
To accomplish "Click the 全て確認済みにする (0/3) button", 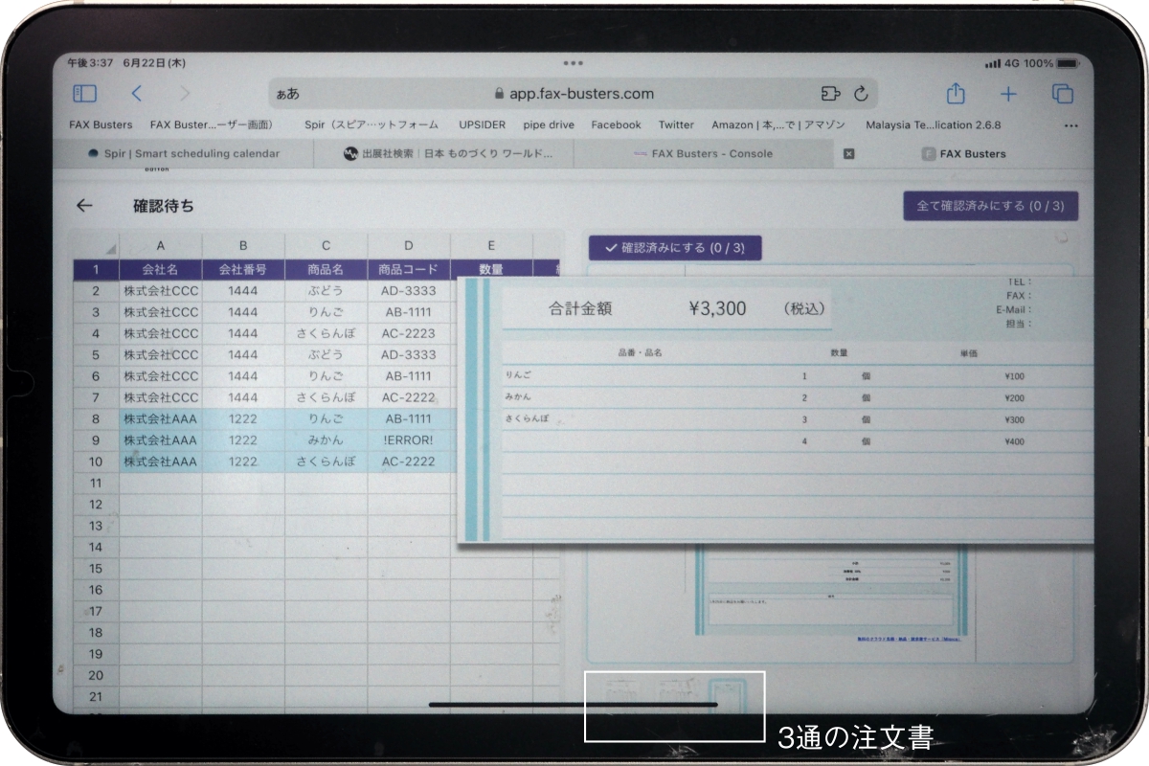I will (989, 205).
